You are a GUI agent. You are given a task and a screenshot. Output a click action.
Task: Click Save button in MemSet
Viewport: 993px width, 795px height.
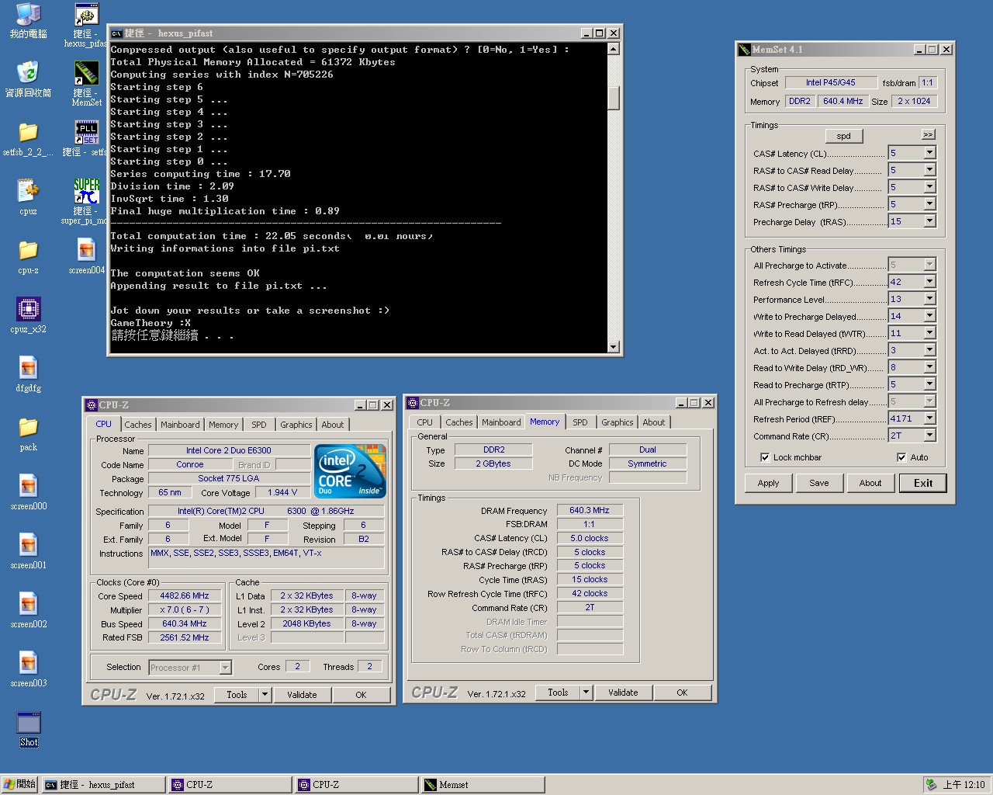tap(819, 483)
